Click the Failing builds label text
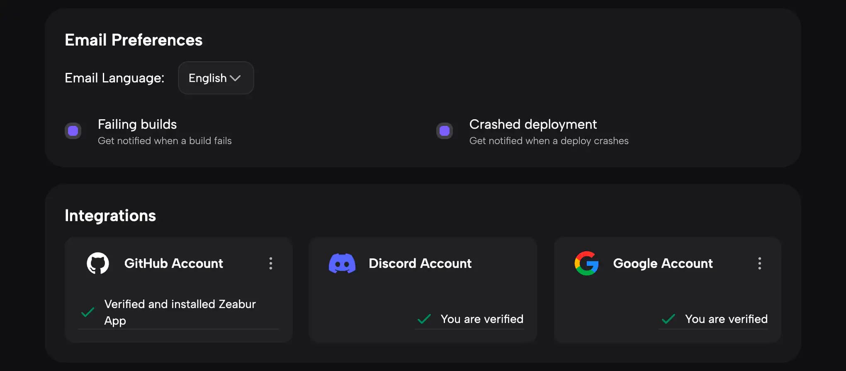 (137, 124)
